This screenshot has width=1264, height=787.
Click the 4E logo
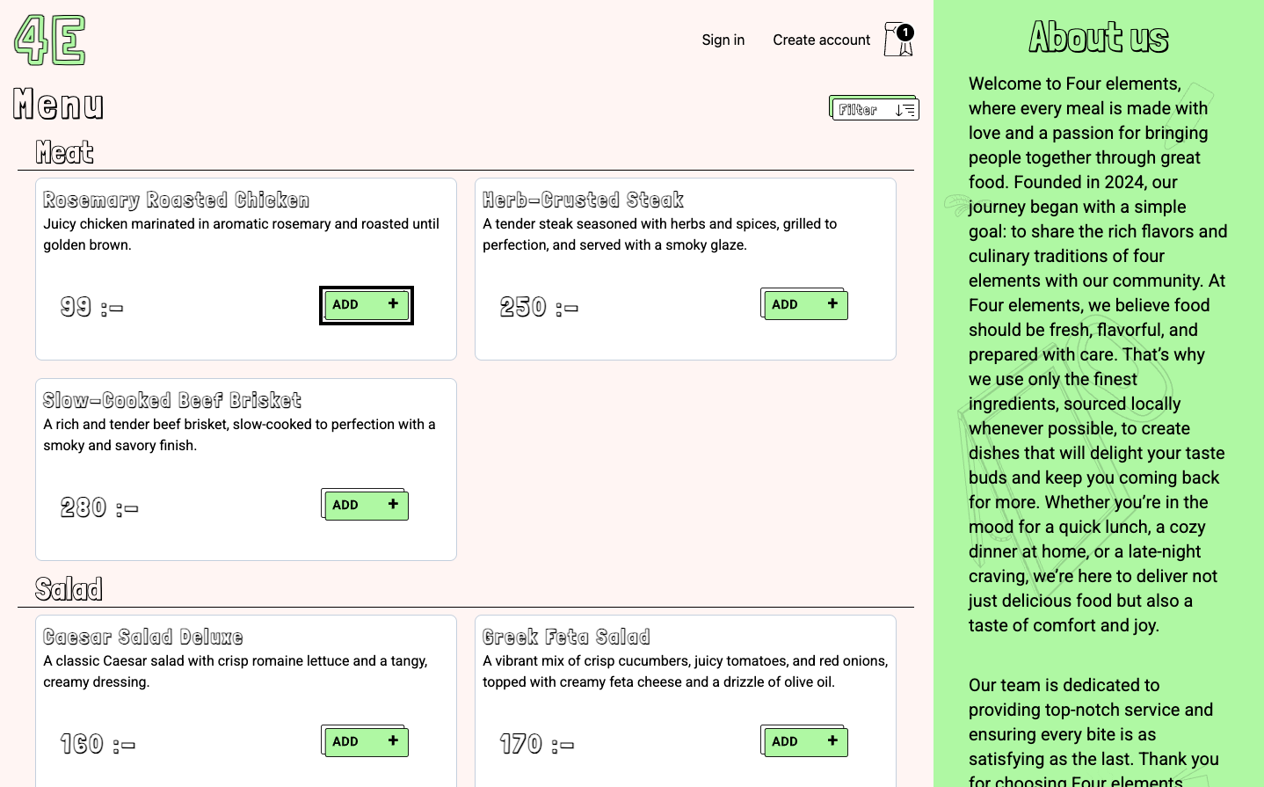[x=50, y=40]
